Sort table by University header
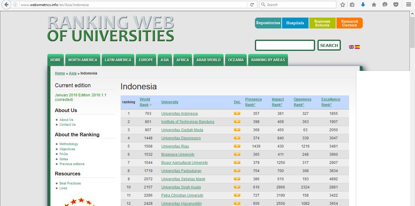Image resolution: width=415 pixels, height=206 pixels. [x=170, y=102]
